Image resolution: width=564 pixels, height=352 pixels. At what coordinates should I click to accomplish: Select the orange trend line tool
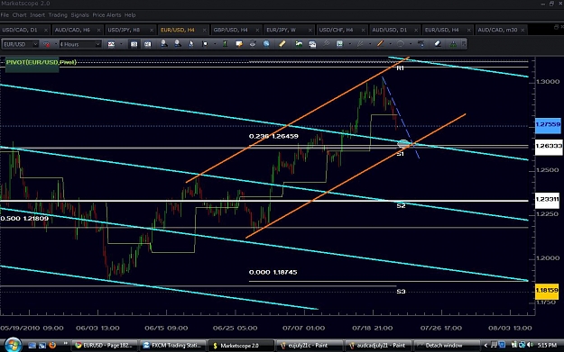[380, 44]
